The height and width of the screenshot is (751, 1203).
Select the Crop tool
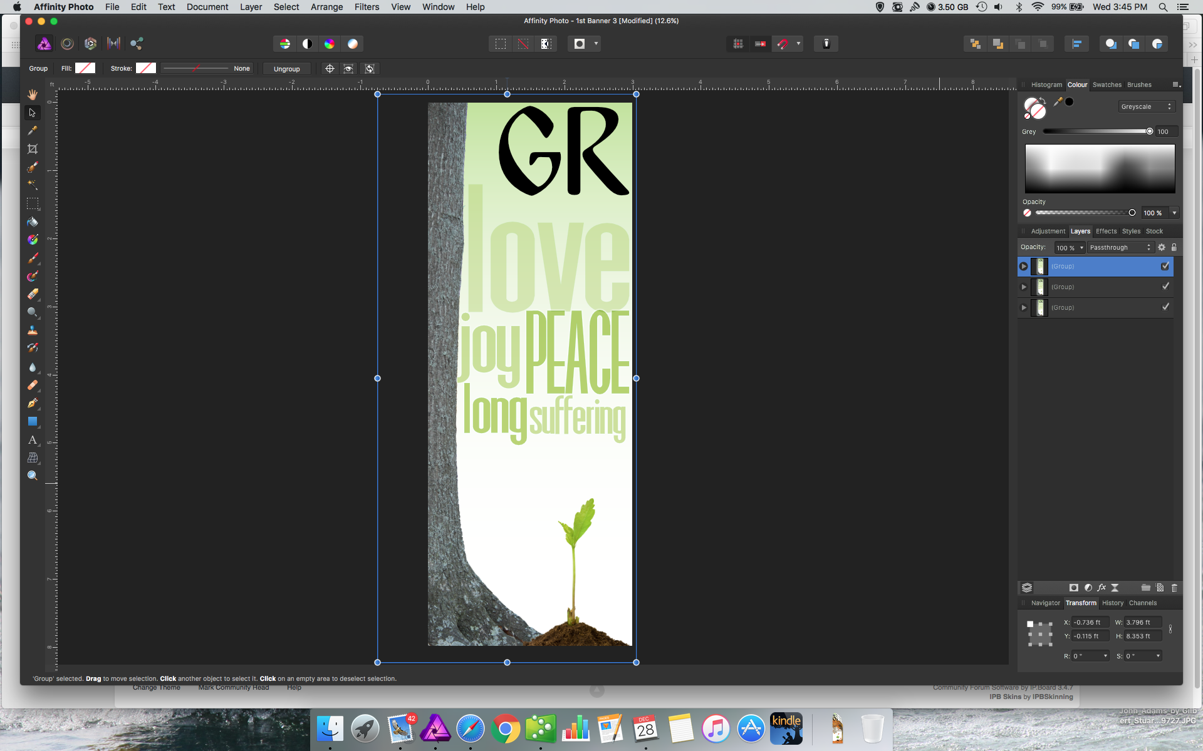click(33, 149)
